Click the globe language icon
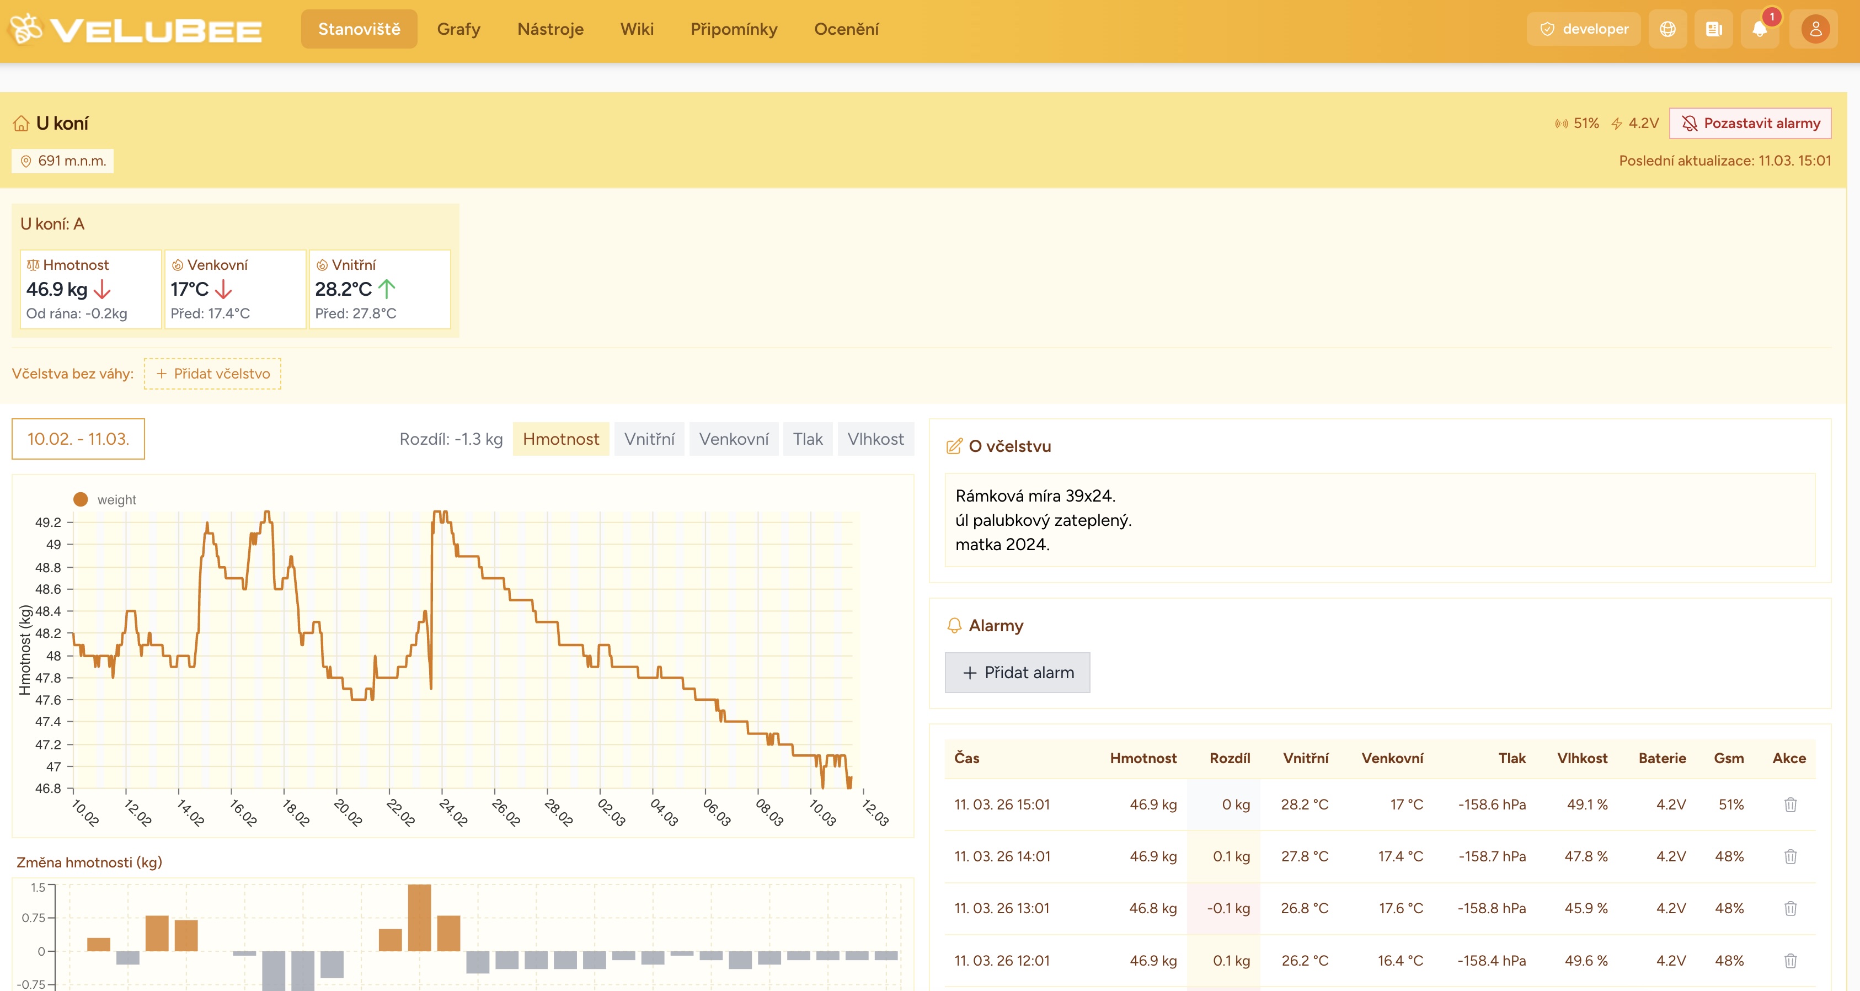The image size is (1860, 991). pos(1667,30)
